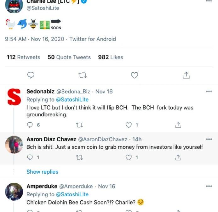The image size is (218, 212).
Task: Retweet Charlie Lee's main tweet
Action: [83, 75]
